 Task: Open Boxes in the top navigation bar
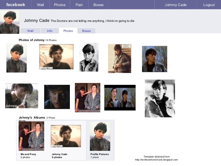pos(98,5)
